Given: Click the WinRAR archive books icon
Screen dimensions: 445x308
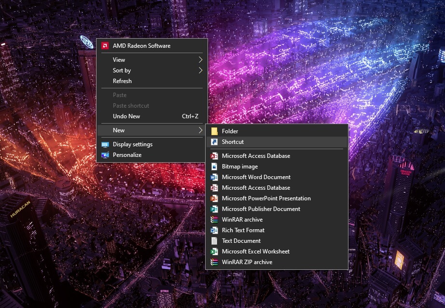Looking at the screenshot, I should (214, 220).
